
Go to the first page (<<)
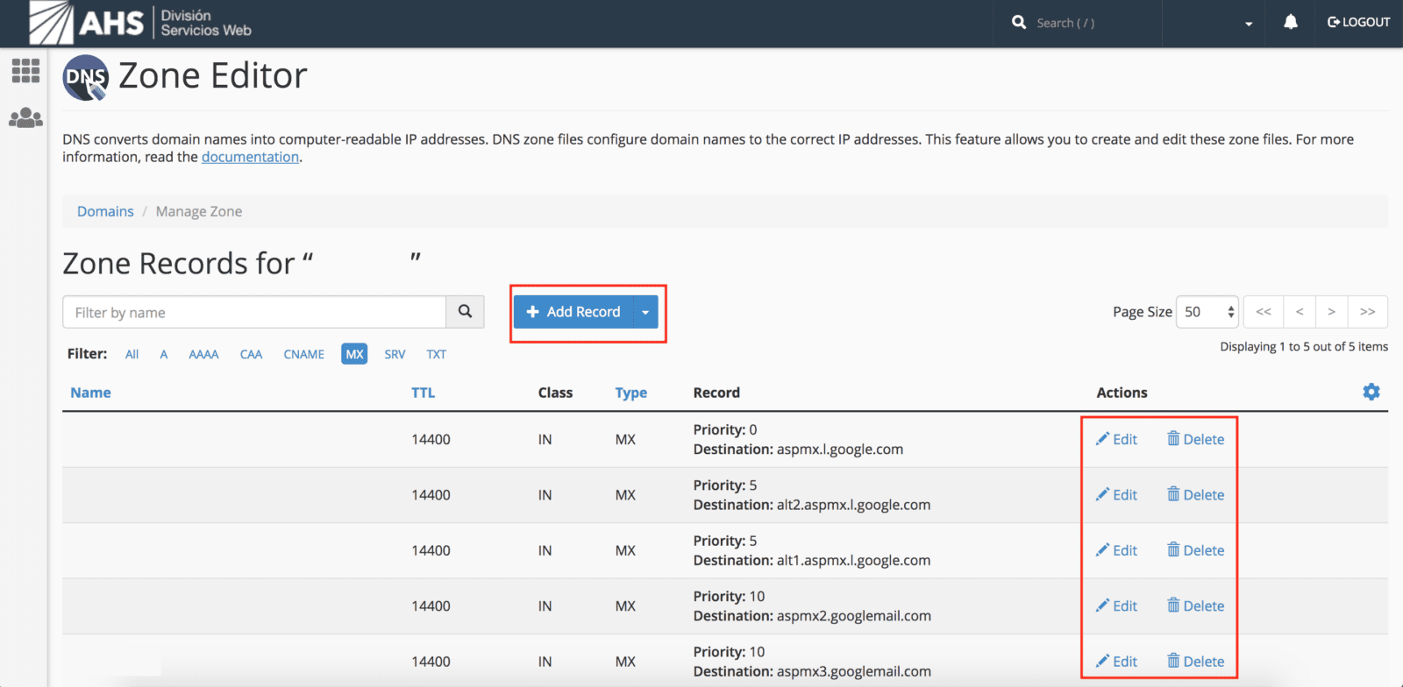tap(1264, 312)
